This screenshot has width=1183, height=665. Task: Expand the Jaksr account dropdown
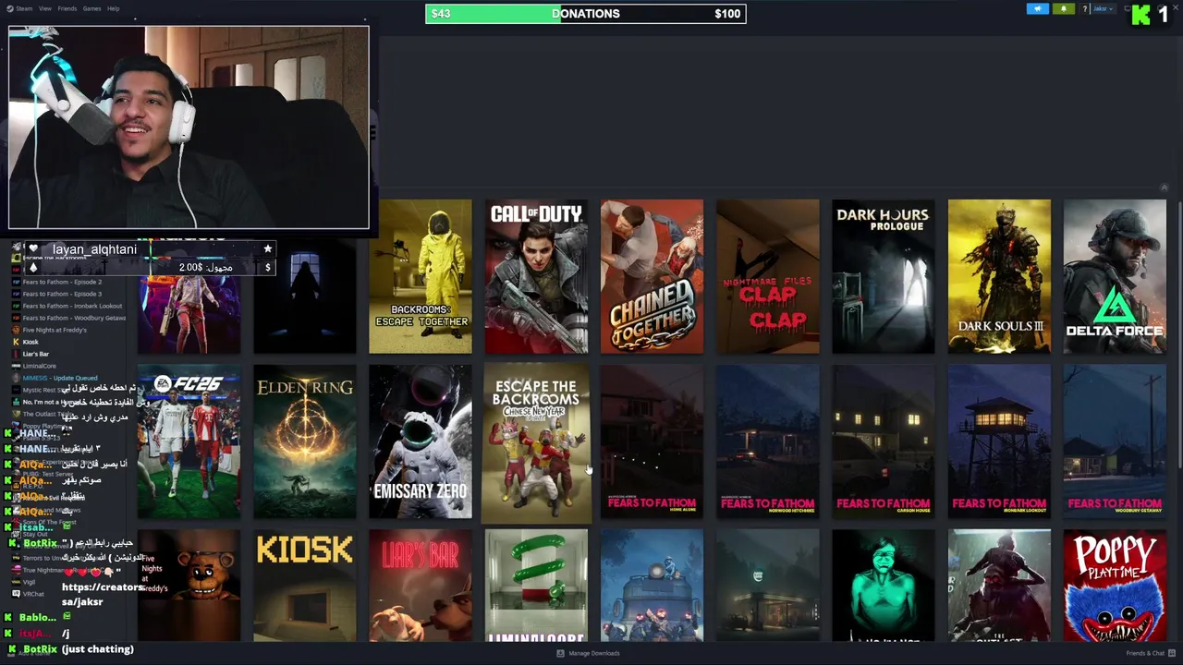point(1102,8)
